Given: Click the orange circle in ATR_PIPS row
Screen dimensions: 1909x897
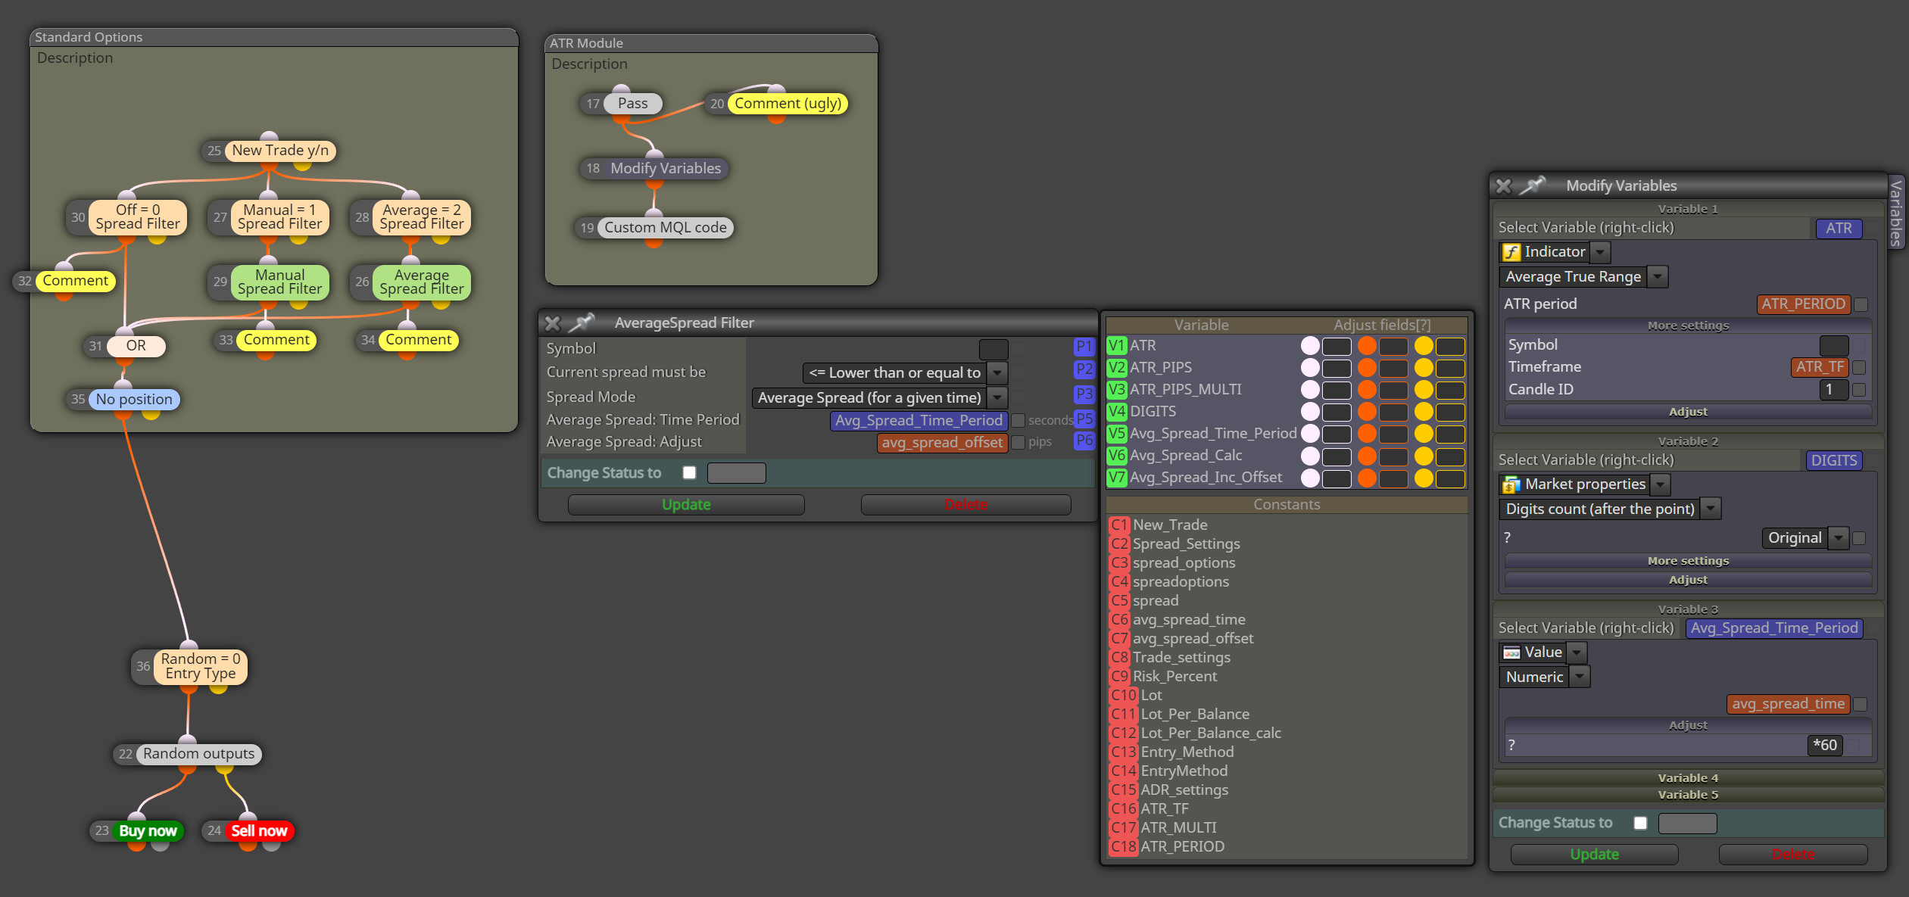Looking at the screenshot, I should pyautogui.click(x=1367, y=368).
